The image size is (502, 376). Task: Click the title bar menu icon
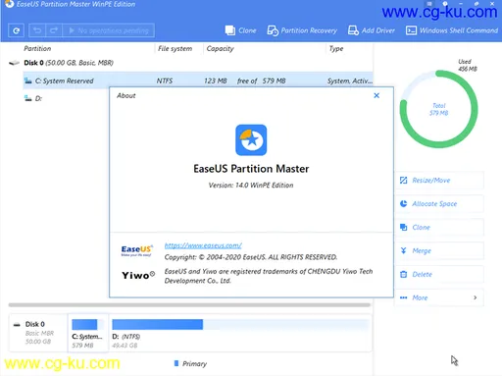[429, 4]
